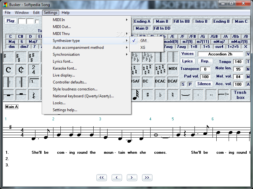Choose Karaoke font... from Settings menu
This screenshot has height=189, width=253.
click(65, 68)
